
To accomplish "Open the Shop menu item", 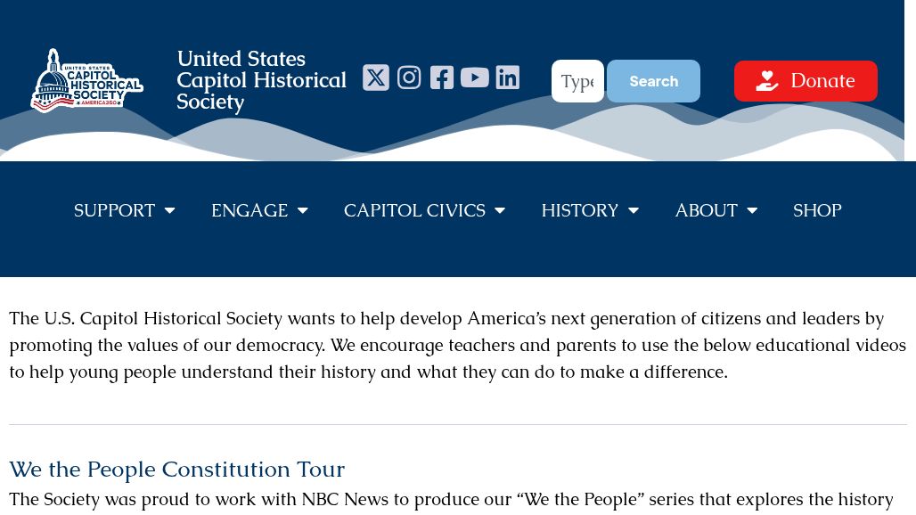I will click(x=817, y=210).
